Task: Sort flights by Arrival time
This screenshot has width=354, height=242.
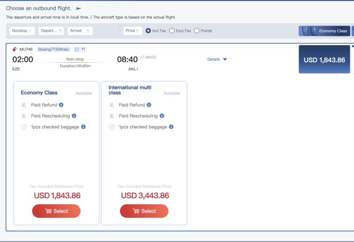Action: (80, 31)
